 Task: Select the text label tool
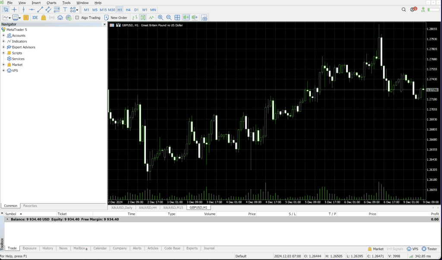(x=65, y=9)
